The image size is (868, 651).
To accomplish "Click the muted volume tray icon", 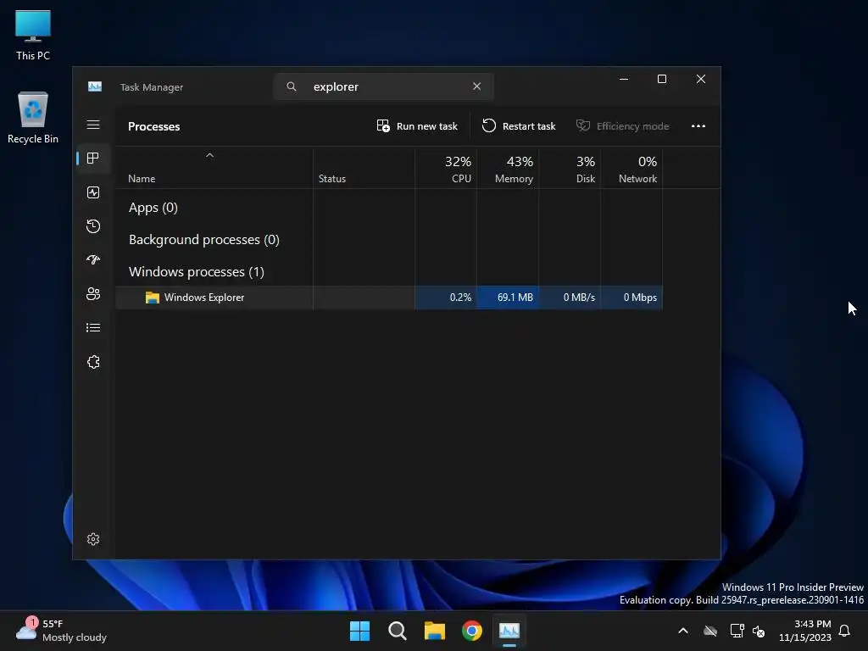I will click(x=759, y=631).
